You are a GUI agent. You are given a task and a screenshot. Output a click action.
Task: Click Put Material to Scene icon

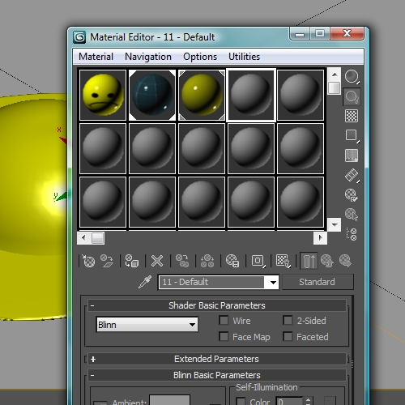tap(107, 261)
